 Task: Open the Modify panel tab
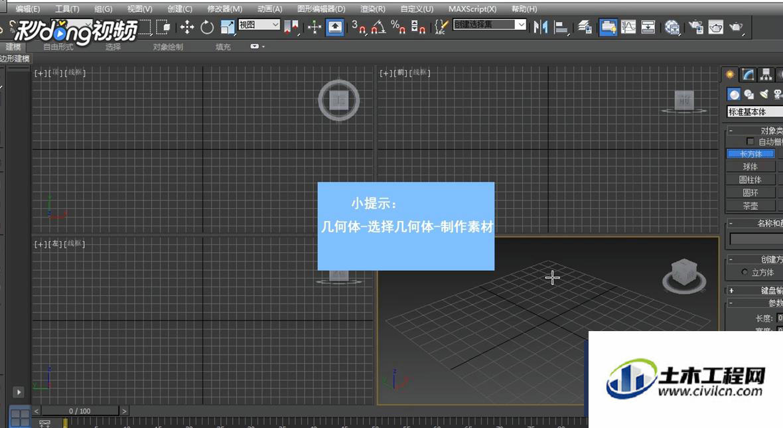748,74
